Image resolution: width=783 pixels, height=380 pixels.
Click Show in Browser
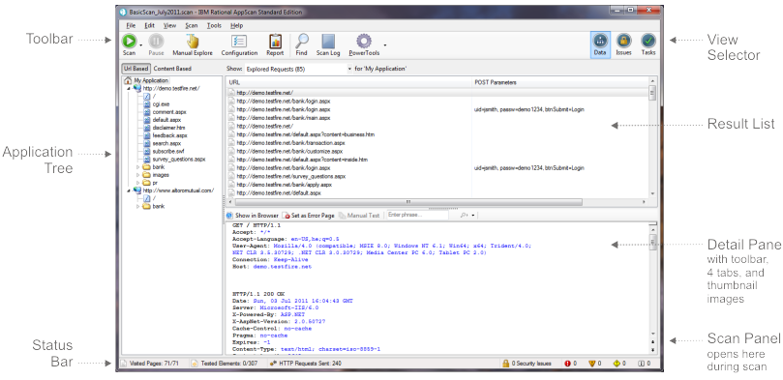[x=253, y=216]
